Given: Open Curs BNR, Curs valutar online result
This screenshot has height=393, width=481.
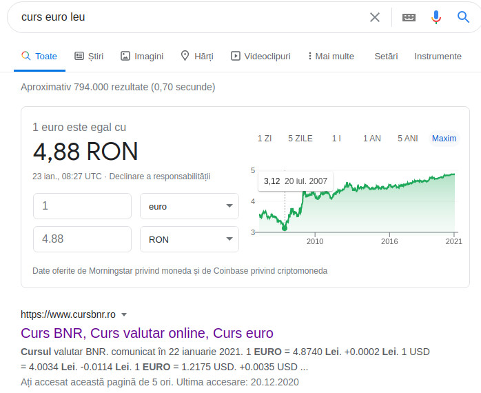Looking at the screenshot, I should pyautogui.click(x=147, y=333).
